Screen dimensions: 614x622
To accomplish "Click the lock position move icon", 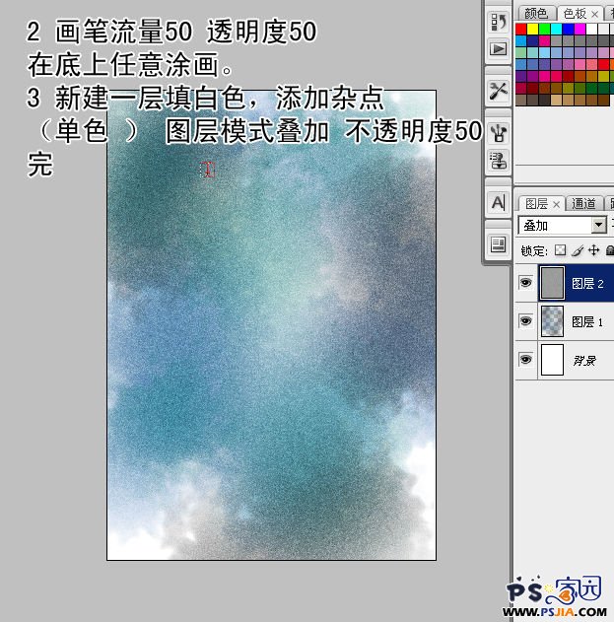I will click(x=593, y=250).
